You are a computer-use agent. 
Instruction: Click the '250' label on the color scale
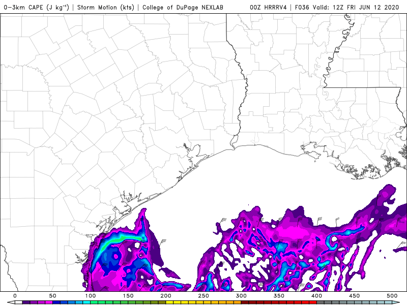click(203, 296)
